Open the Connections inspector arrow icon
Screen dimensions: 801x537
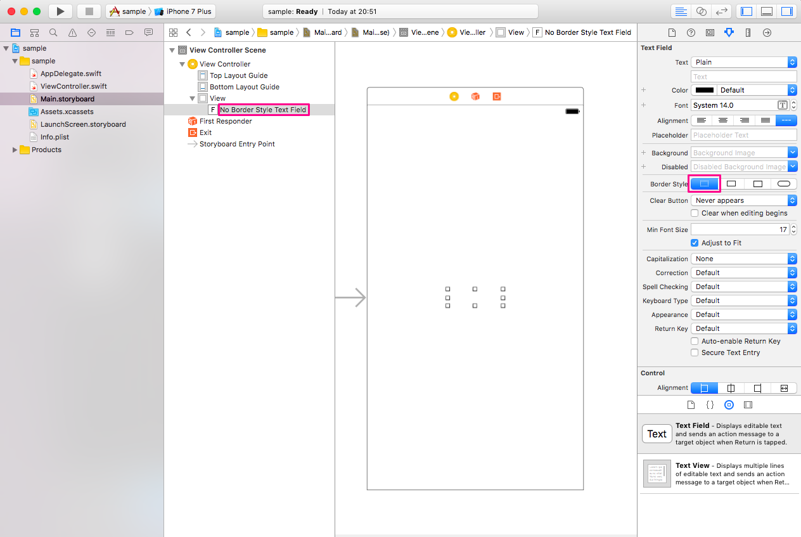[x=766, y=32]
